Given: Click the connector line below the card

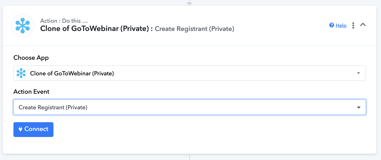Looking at the screenshot, I should click(x=189, y=157).
